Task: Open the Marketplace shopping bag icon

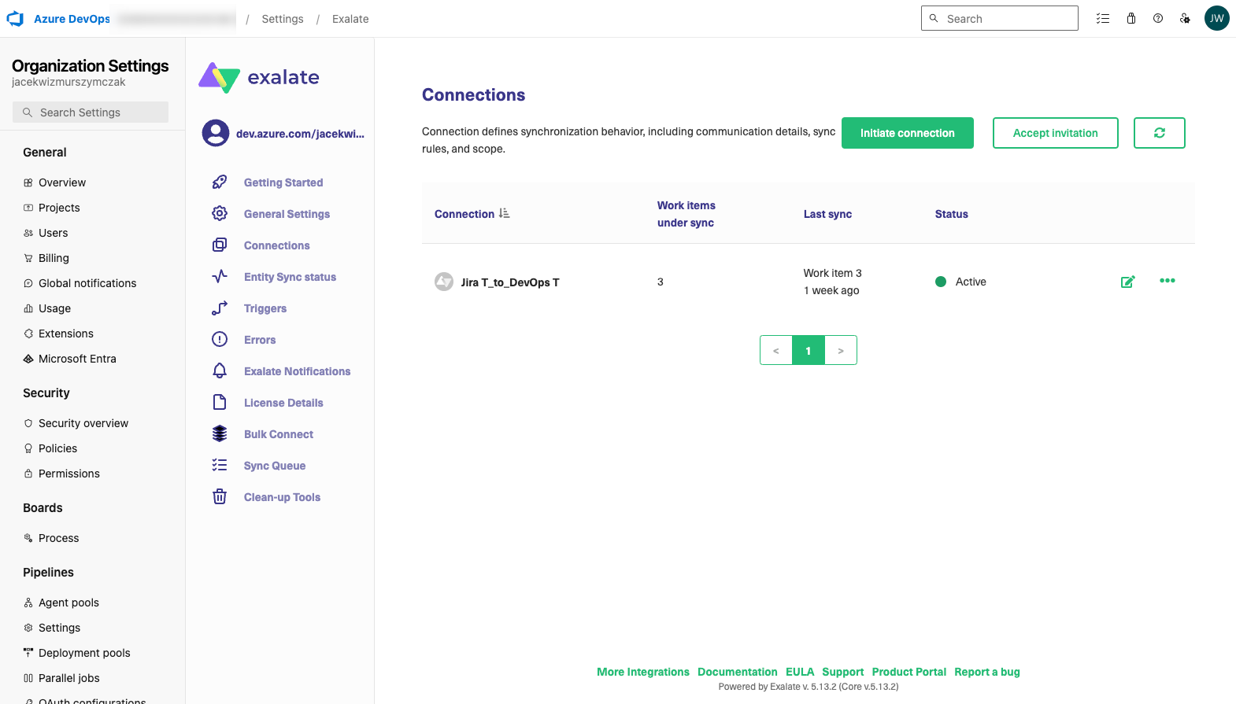Action: click(1131, 19)
